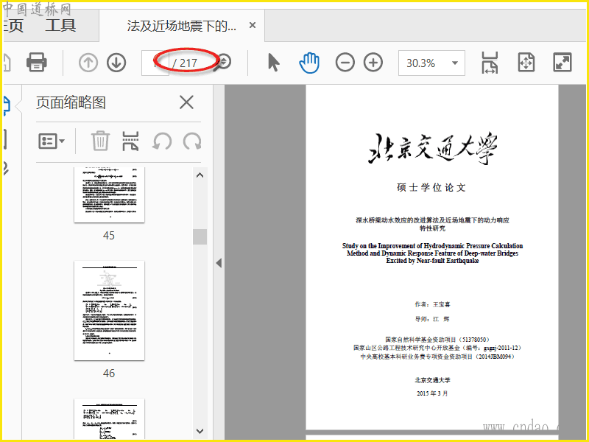Select the arrow selection tool
Viewport: 589px width, 442px height.
pyautogui.click(x=273, y=63)
